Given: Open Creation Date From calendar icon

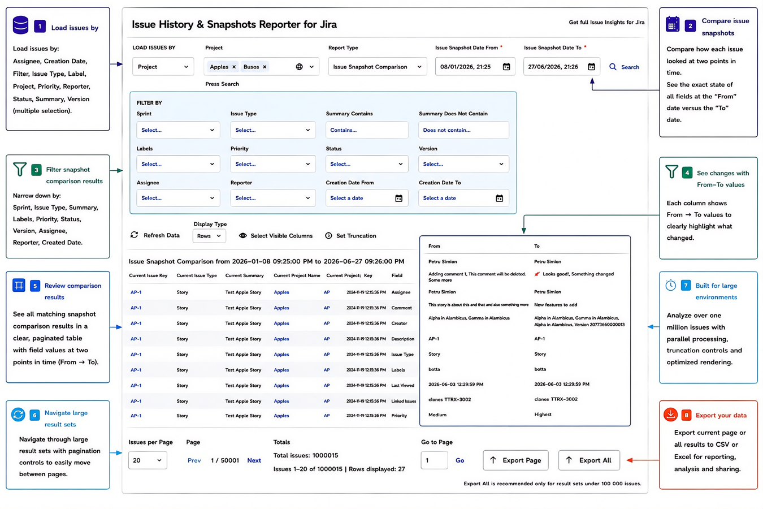Looking at the screenshot, I should 398,198.
